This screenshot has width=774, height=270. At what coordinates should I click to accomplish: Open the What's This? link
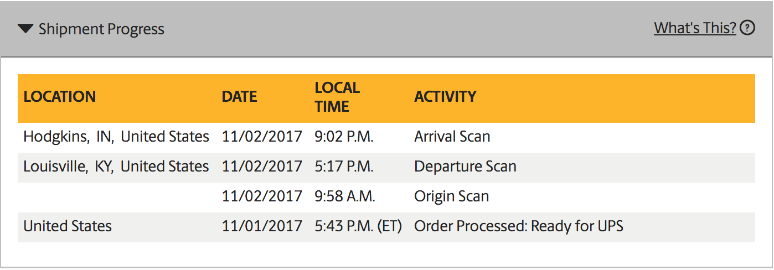pyautogui.click(x=695, y=28)
